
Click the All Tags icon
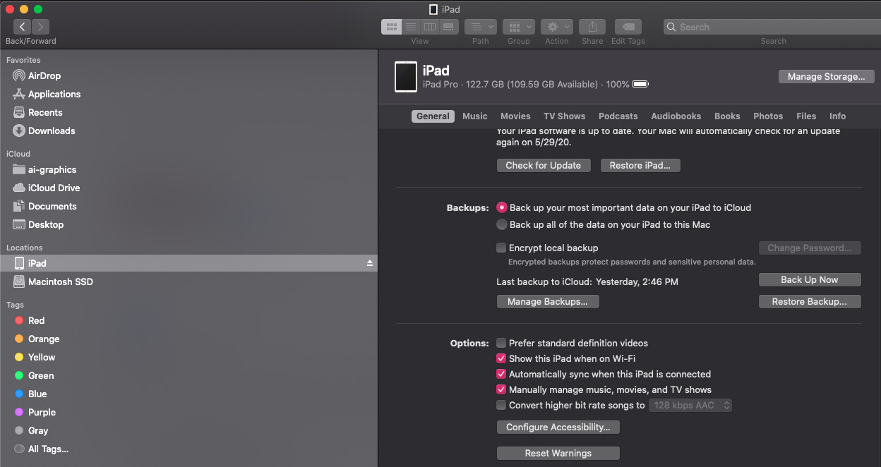19,449
